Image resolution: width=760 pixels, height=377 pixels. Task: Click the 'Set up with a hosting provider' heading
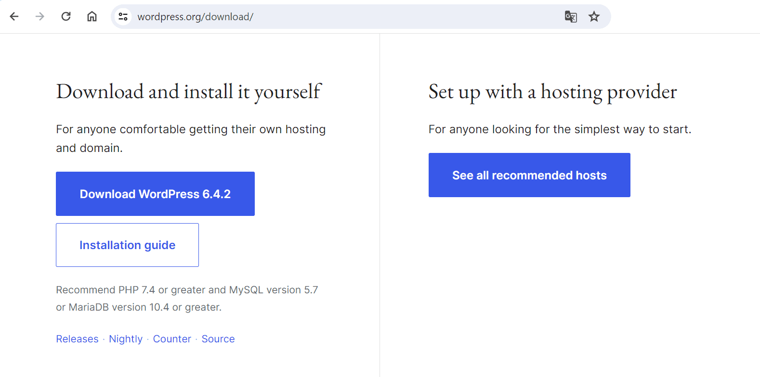pyautogui.click(x=552, y=92)
